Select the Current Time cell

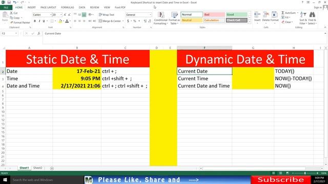(204, 78)
